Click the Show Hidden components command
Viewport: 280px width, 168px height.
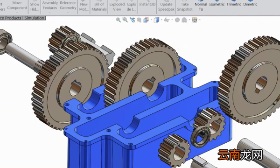(x=35, y=7)
